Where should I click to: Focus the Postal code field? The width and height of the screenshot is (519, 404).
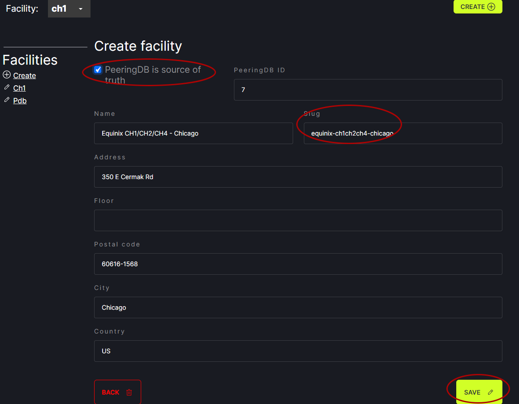pos(298,264)
